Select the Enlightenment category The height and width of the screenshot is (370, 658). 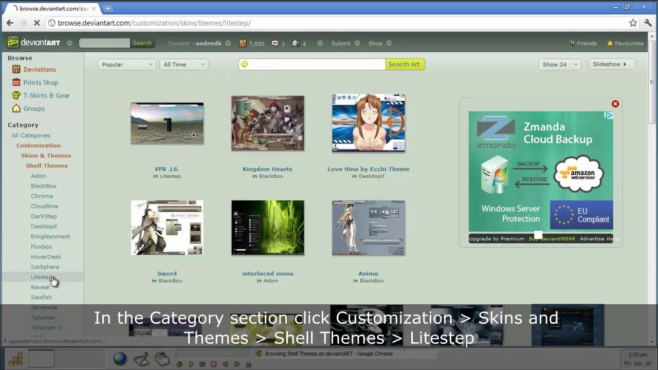click(50, 236)
